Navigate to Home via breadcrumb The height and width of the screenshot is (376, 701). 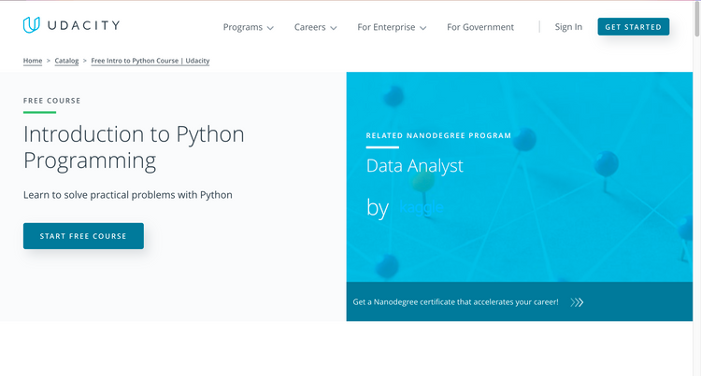33,61
